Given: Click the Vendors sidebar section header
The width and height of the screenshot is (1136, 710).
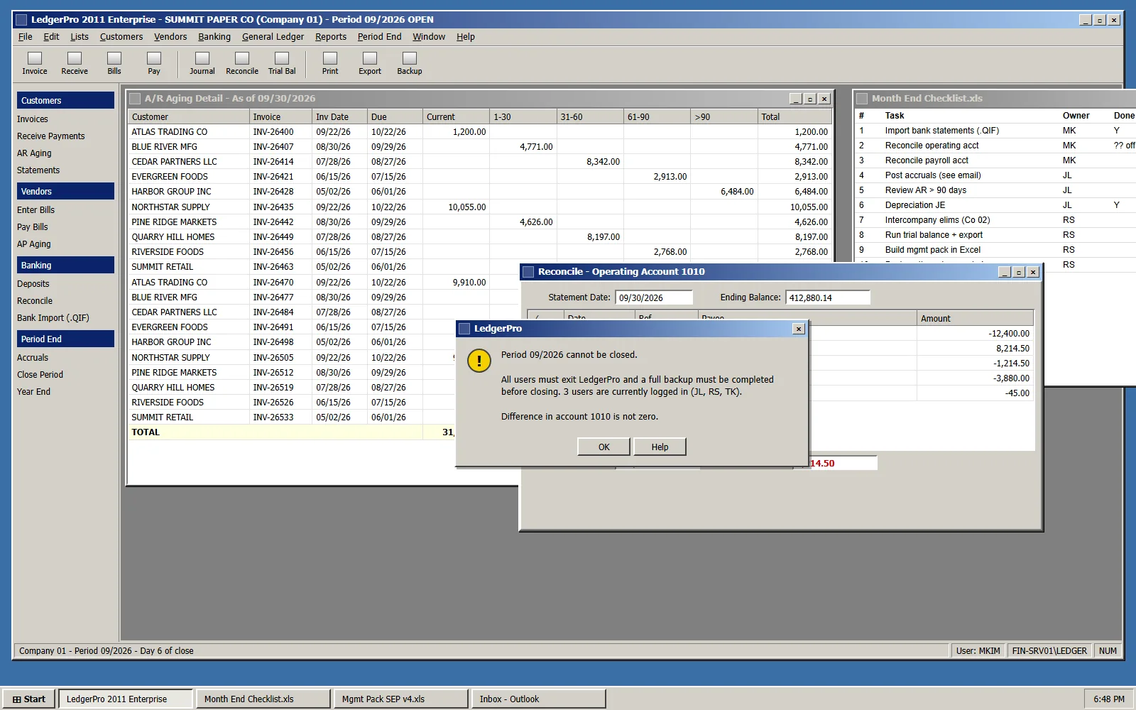Looking at the screenshot, I should click(65, 191).
